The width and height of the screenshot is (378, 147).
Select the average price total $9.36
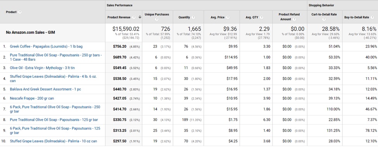point(230,29)
